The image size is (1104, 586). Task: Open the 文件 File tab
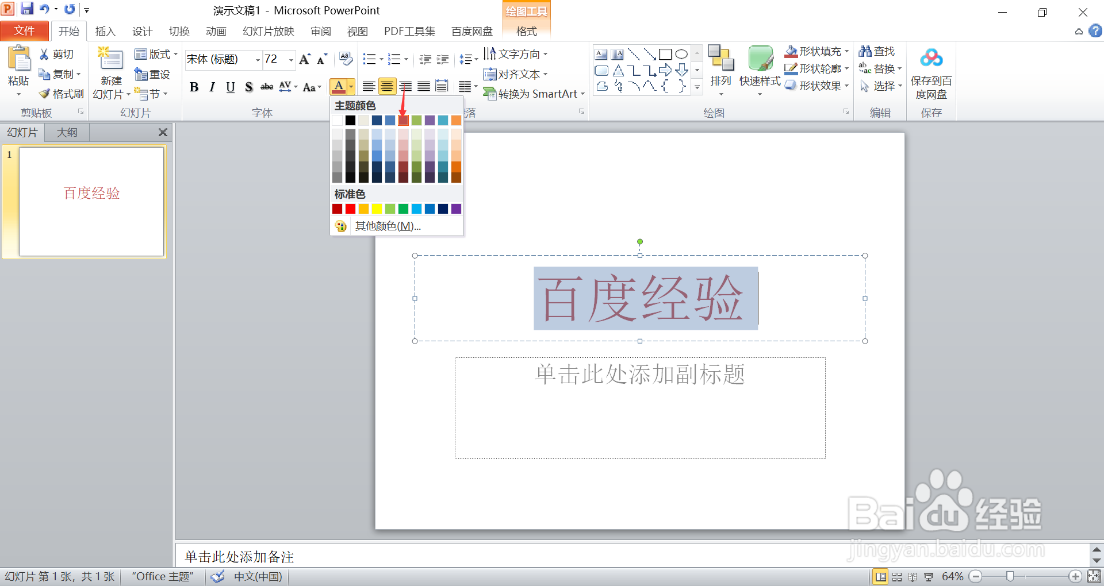click(25, 31)
